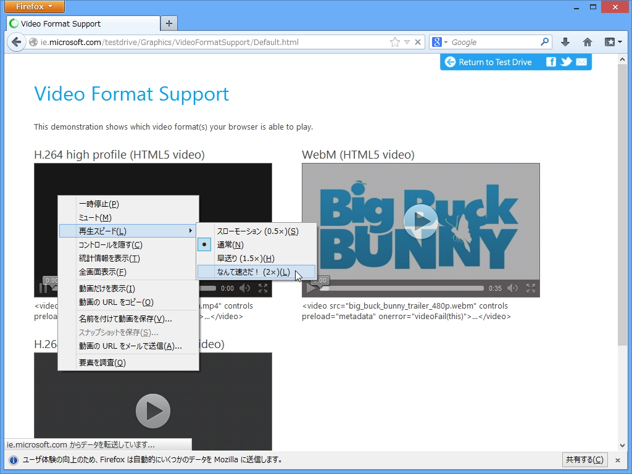The height and width of the screenshot is (474, 632).
Task: Stop loading with the X in address bar
Action: (418, 42)
